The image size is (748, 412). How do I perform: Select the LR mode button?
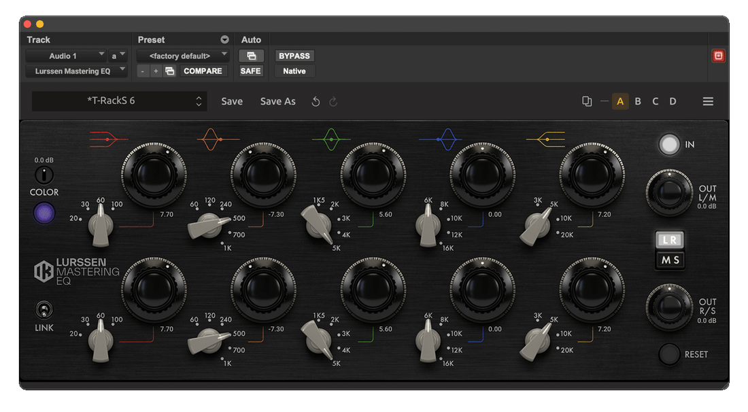coord(669,240)
